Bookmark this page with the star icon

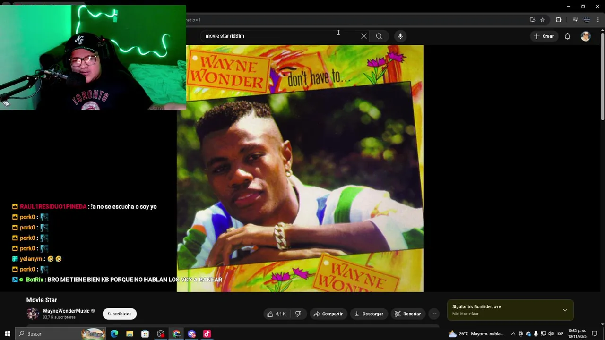pos(543,20)
